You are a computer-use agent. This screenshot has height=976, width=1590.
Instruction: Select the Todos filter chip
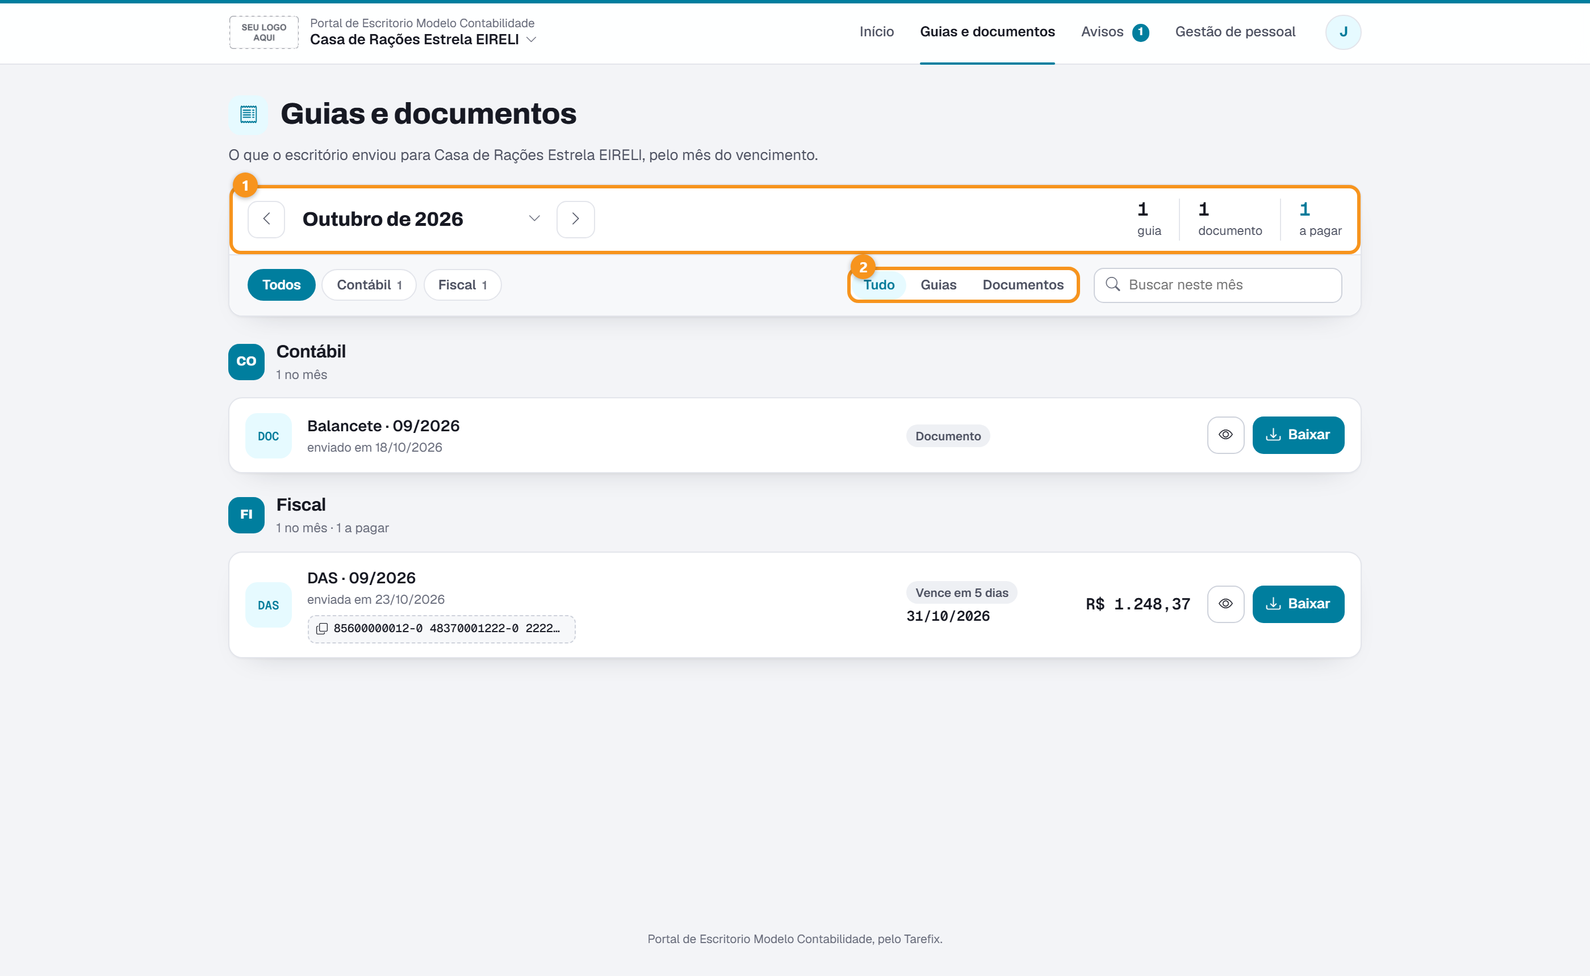(x=281, y=285)
